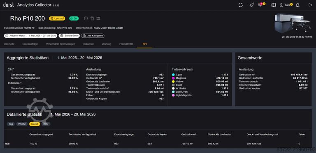Screen dimensions: 316x153
Task: Open the Alle Kategorien filter
Action: tap(93, 36)
